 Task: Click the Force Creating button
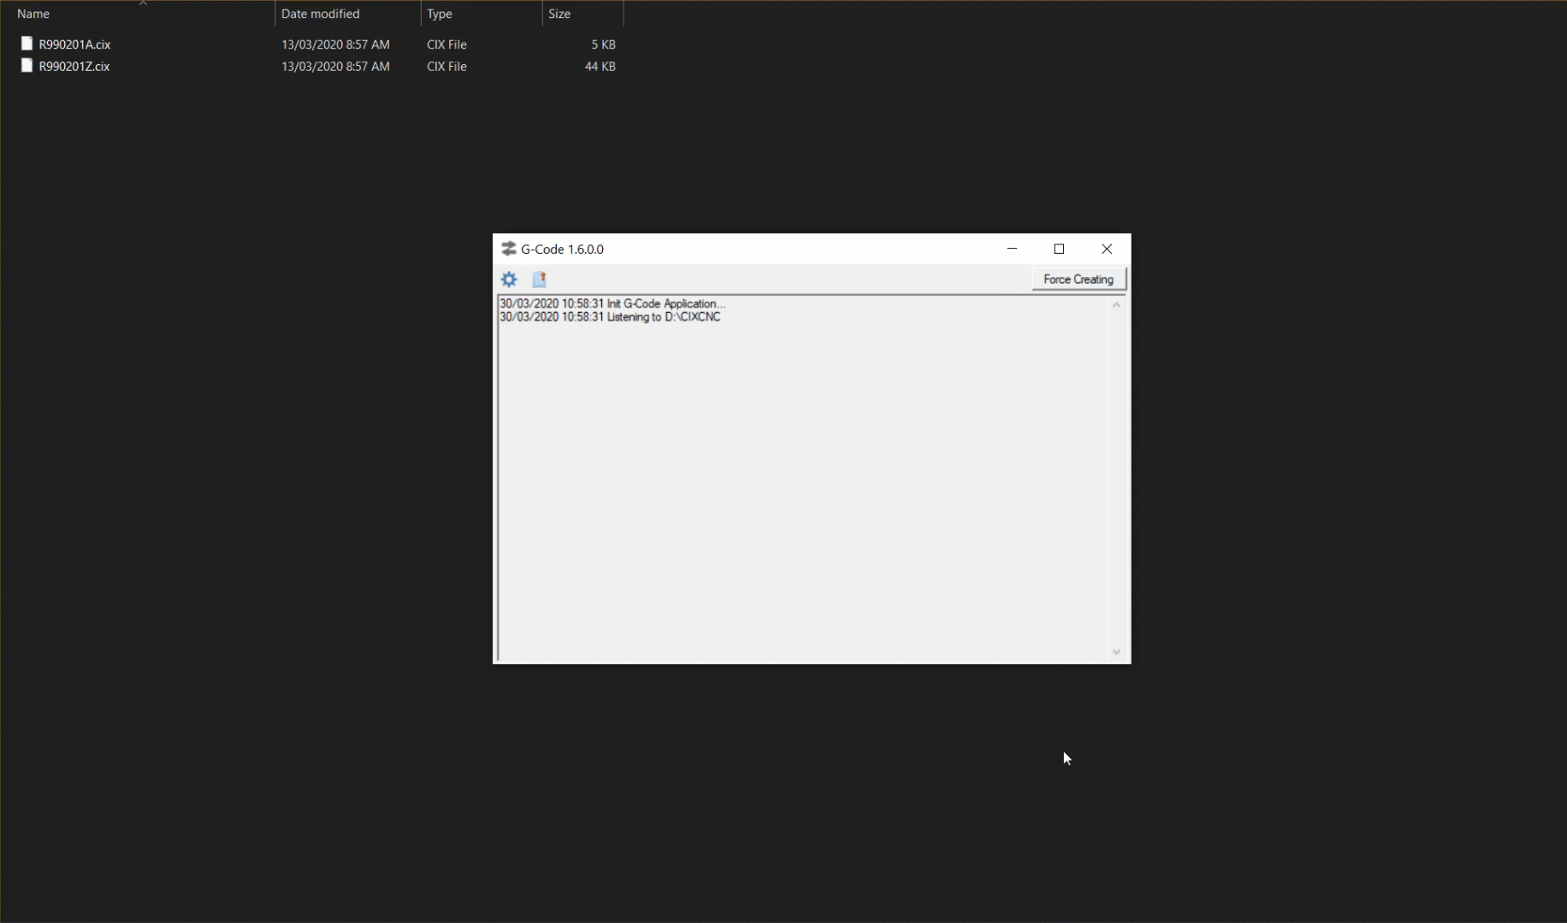point(1079,279)
